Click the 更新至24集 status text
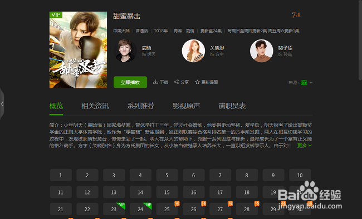Image resolution: width=362 pixels, height=219 pixels. point(211,31)
